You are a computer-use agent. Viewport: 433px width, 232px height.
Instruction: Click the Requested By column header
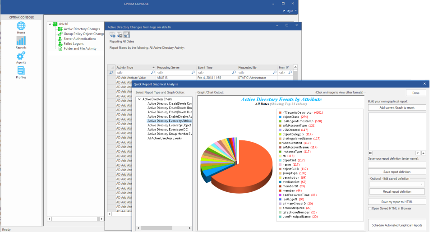coord(258,67)
